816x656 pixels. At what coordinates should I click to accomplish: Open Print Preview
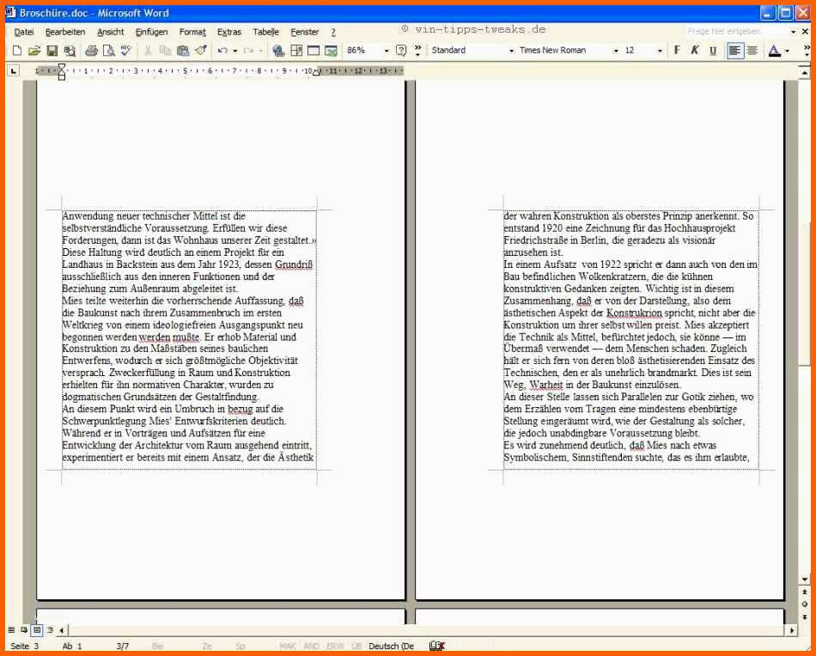[109, 51]
